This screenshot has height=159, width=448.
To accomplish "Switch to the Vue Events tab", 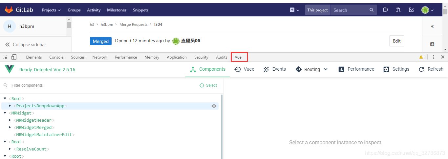I will [x=274, y=69].
